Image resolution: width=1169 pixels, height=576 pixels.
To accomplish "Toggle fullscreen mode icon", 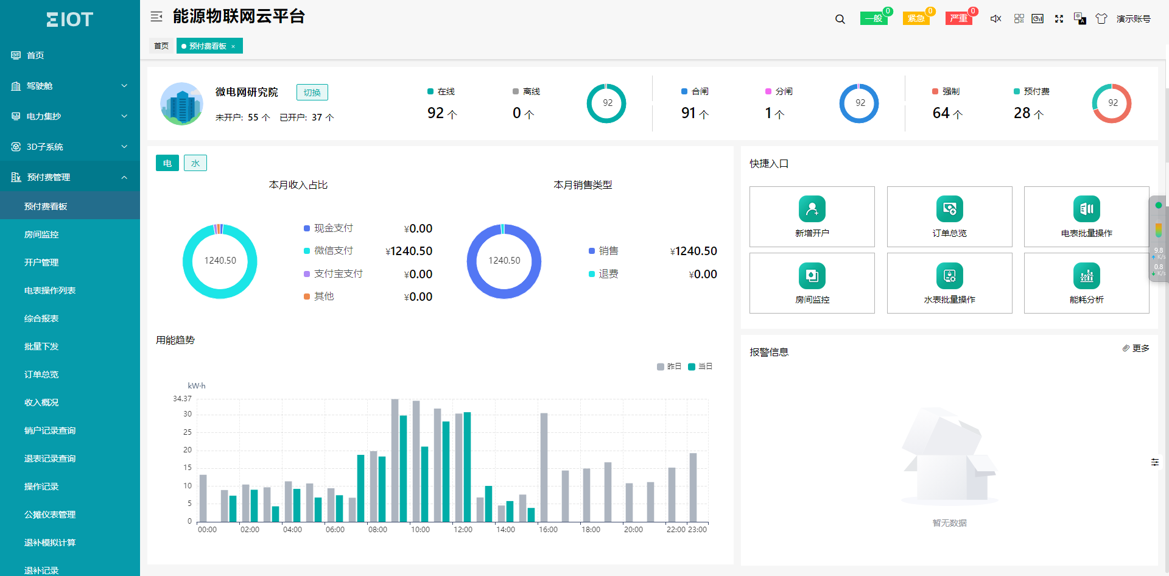I will coord(1059,19).
